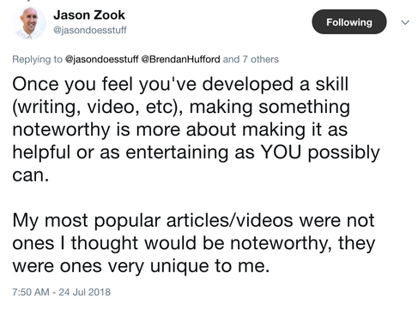Click the capitalized word 'YOU' in the tweet

click(282, 152)
